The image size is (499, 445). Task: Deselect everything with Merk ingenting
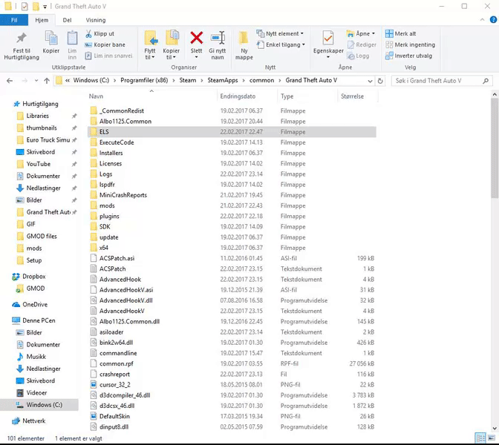pos(410,44)
